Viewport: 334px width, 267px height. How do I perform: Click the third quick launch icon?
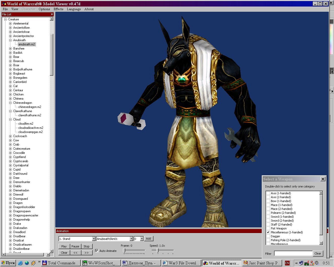coord(33,263)
